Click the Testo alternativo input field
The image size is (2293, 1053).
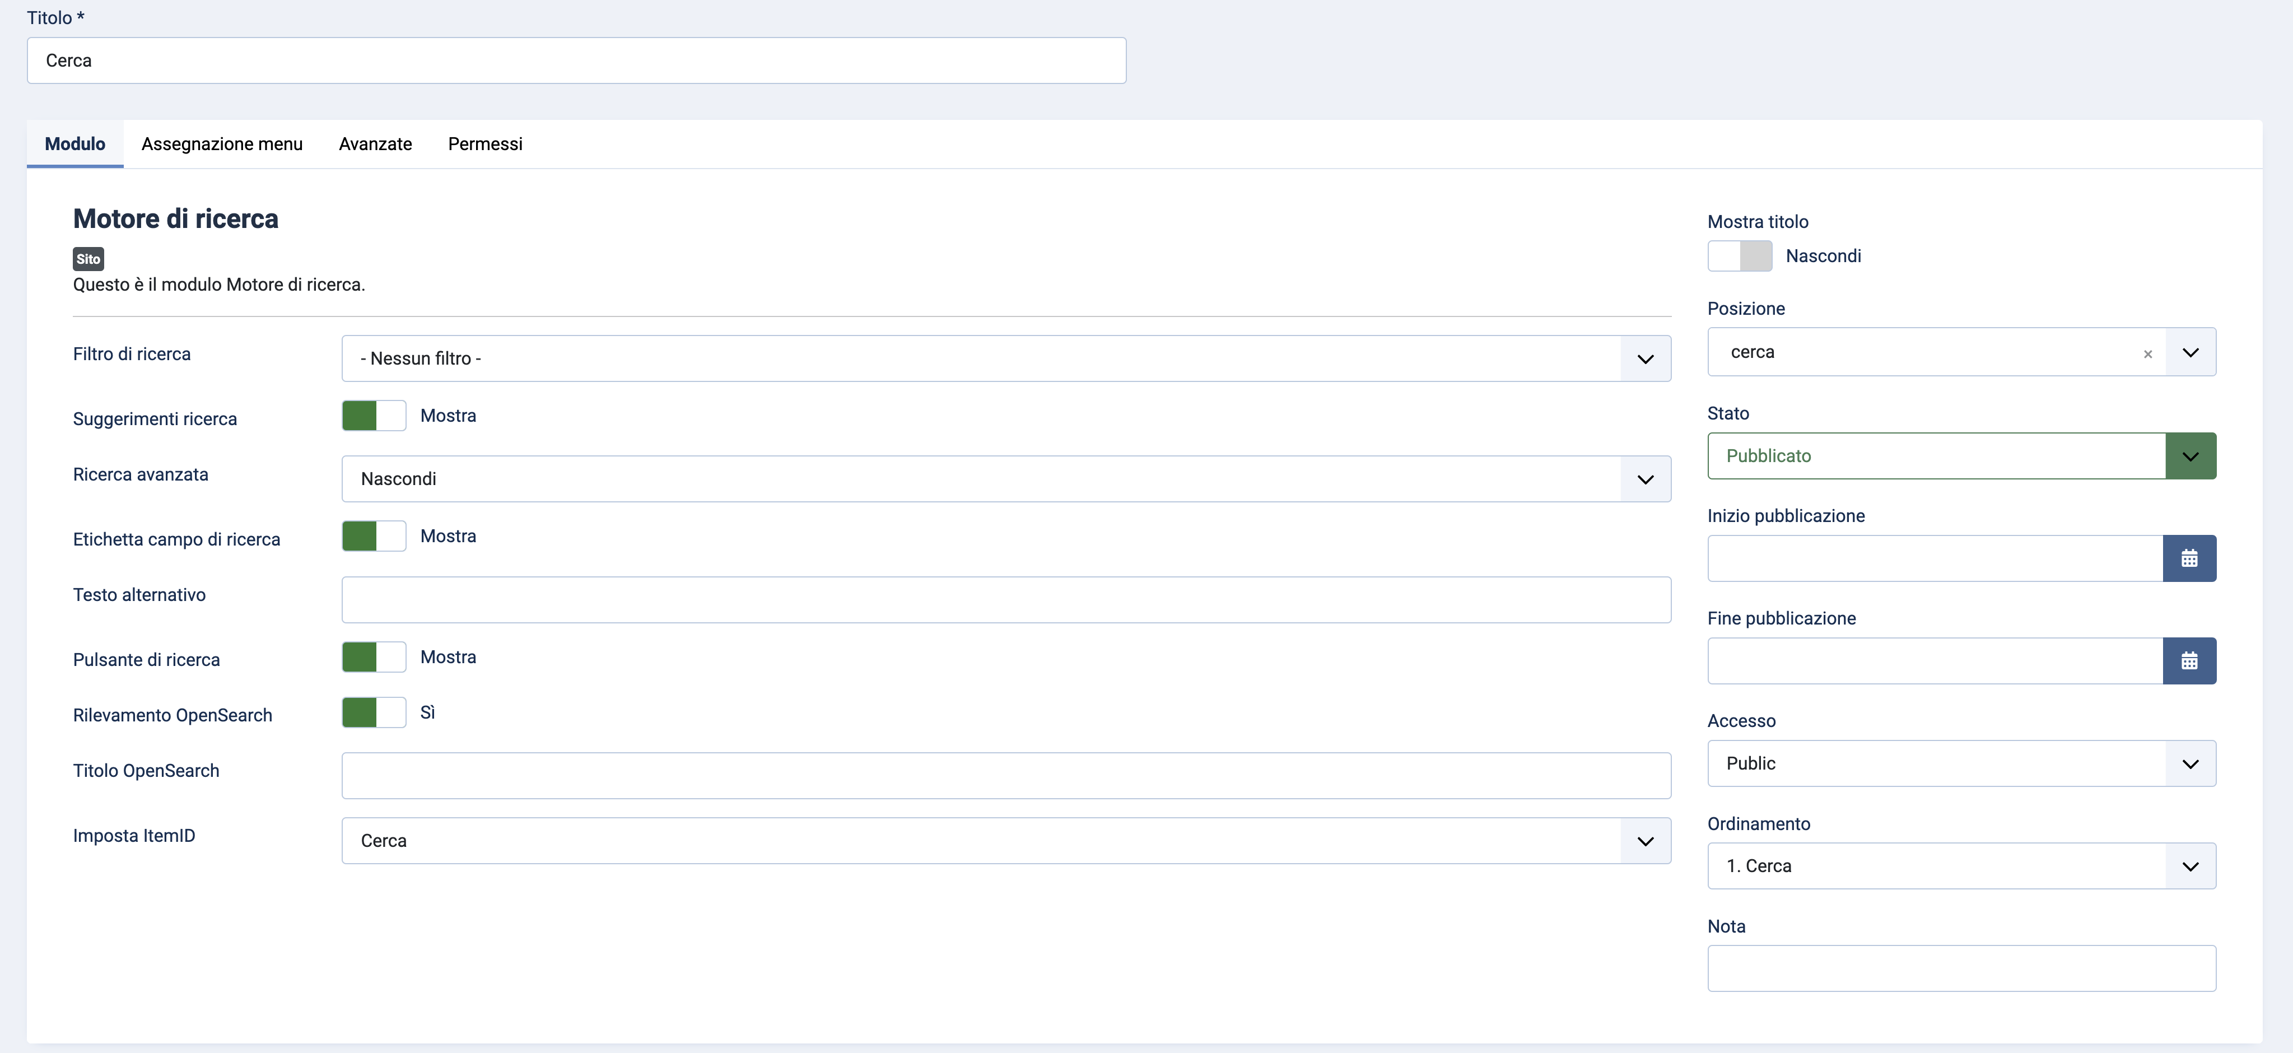point(1006,599)
